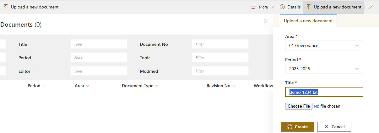The height and width of the screenshot is (133, 379).
Task: Click the Create button
Action: (x=297, y=127)
